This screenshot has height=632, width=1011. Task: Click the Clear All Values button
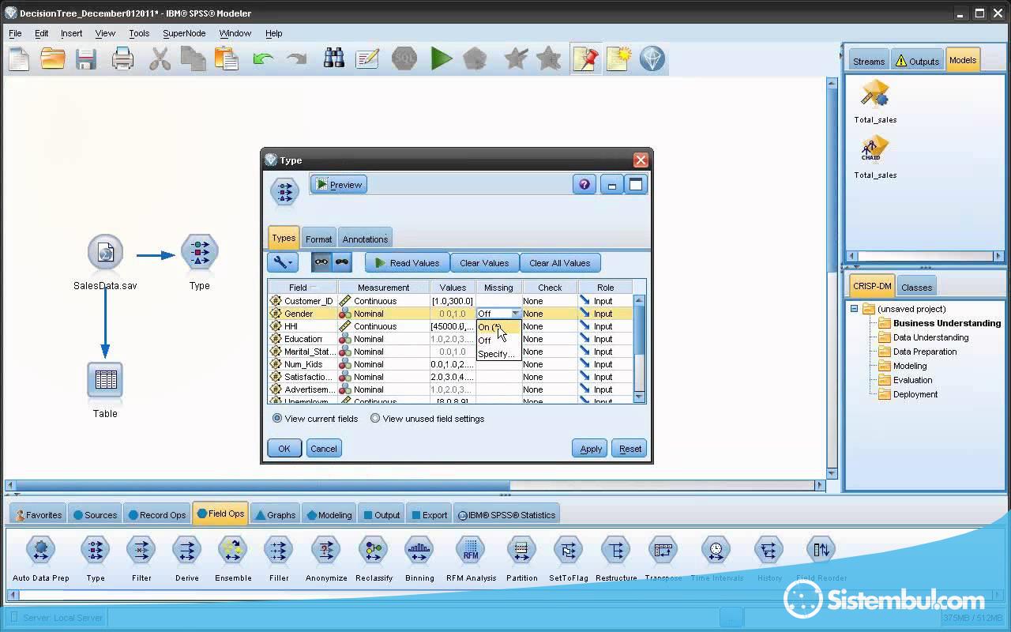pos(559,263)
